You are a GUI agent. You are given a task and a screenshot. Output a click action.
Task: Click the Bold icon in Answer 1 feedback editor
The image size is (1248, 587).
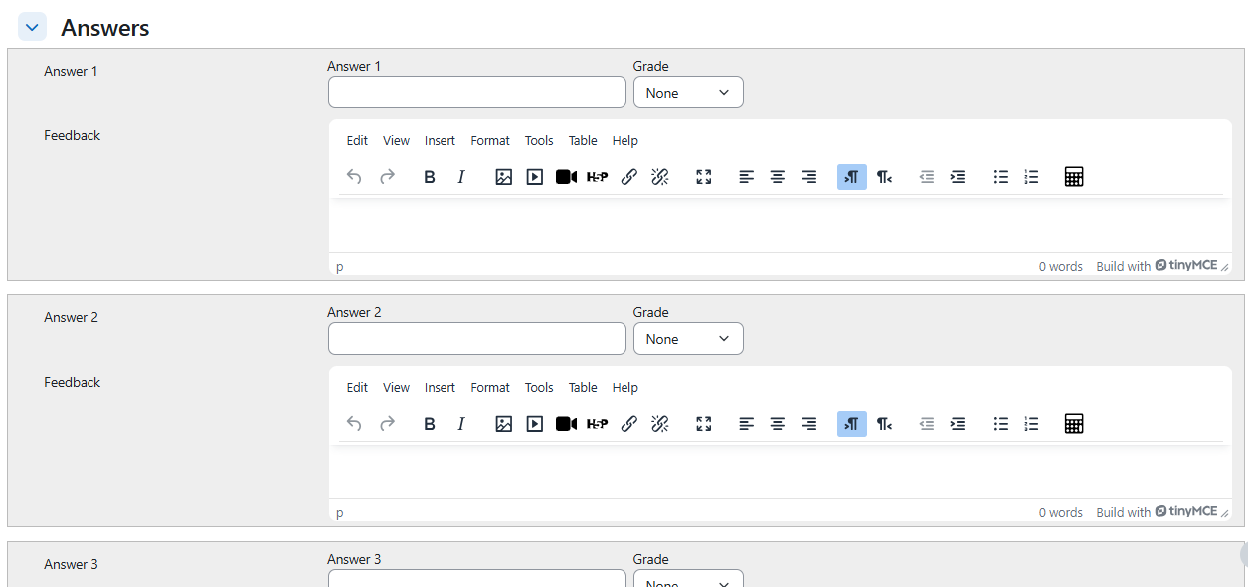430,177
